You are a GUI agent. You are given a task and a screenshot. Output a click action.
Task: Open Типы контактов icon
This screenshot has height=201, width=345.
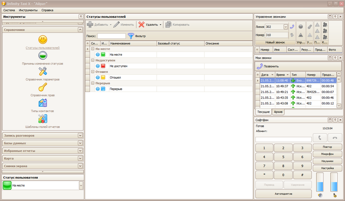coord(43,103)
